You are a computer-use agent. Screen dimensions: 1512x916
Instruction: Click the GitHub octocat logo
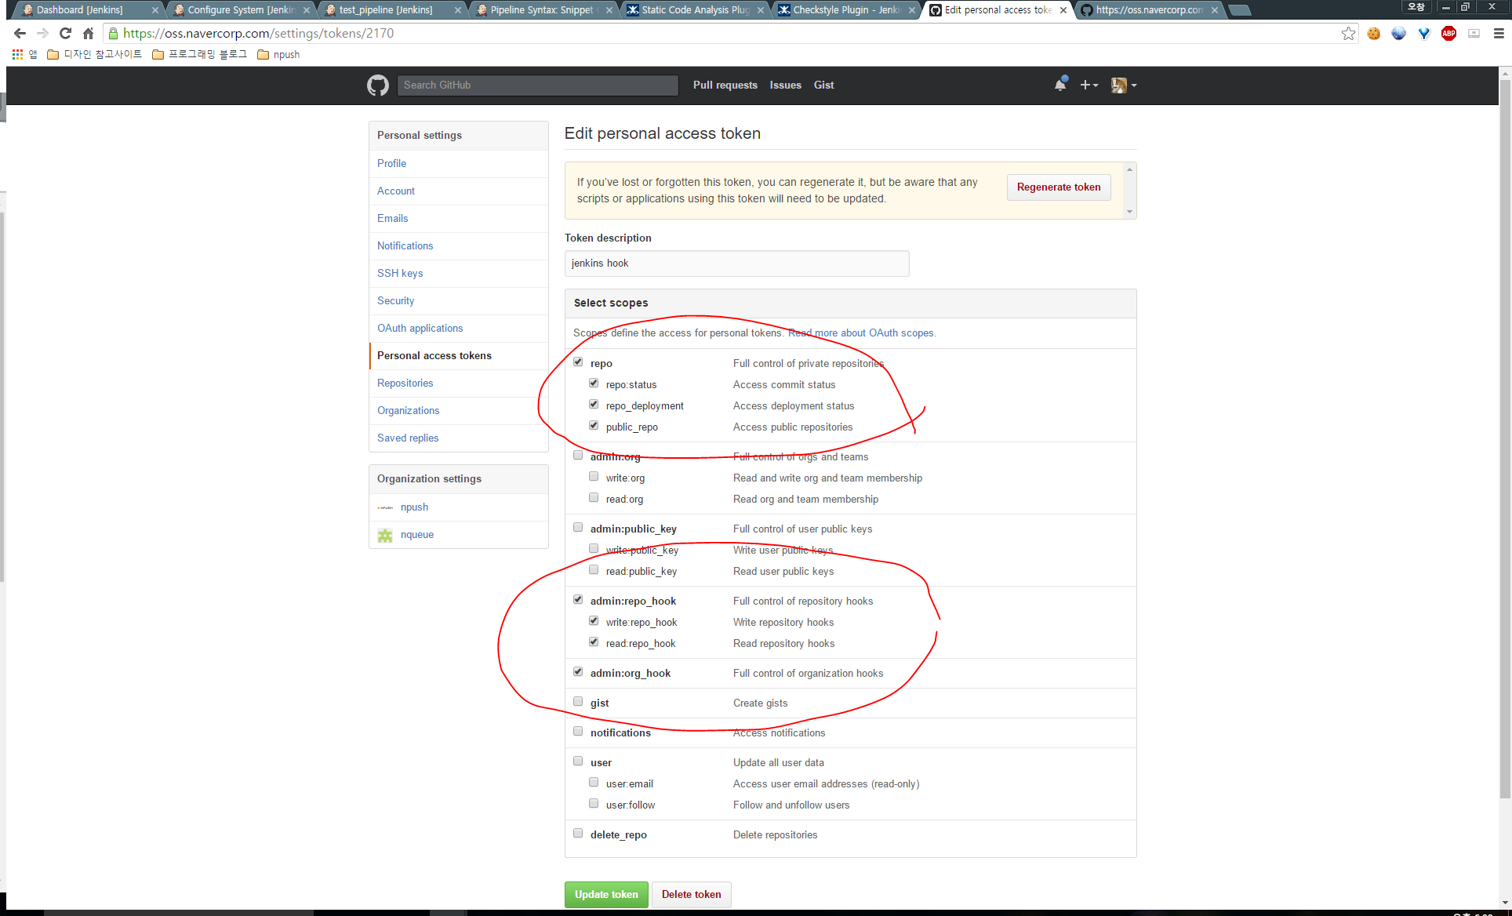(x=378, y=85)
